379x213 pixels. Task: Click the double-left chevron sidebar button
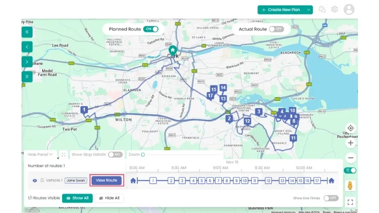[27, 32]
